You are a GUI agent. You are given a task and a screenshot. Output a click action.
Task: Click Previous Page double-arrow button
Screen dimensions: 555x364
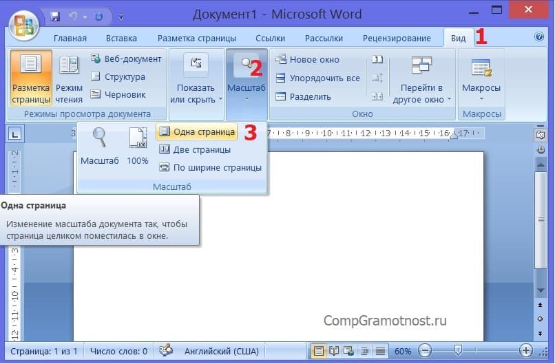[x=540, y=305]
